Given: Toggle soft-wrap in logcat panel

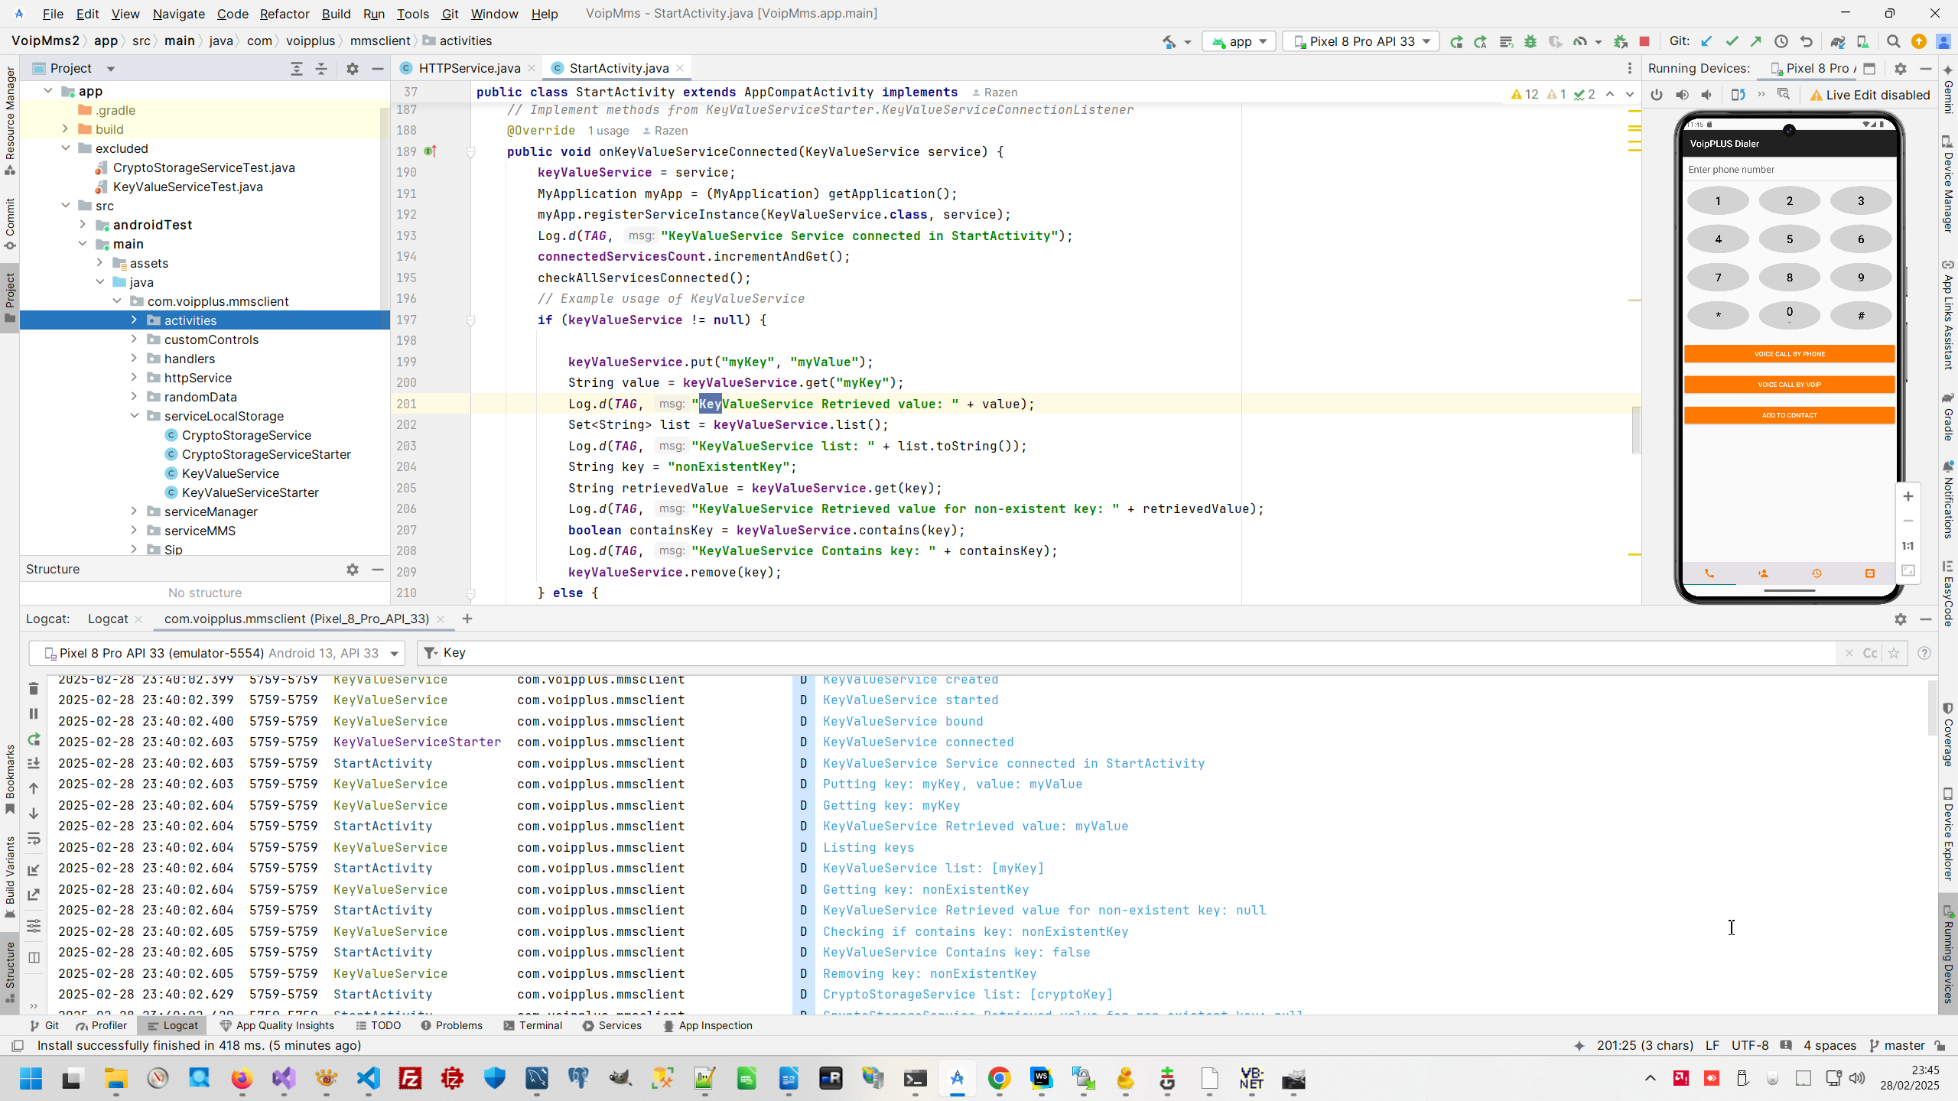Looking at the screenshot, I should pyautogui.click(x=34, y=840).
